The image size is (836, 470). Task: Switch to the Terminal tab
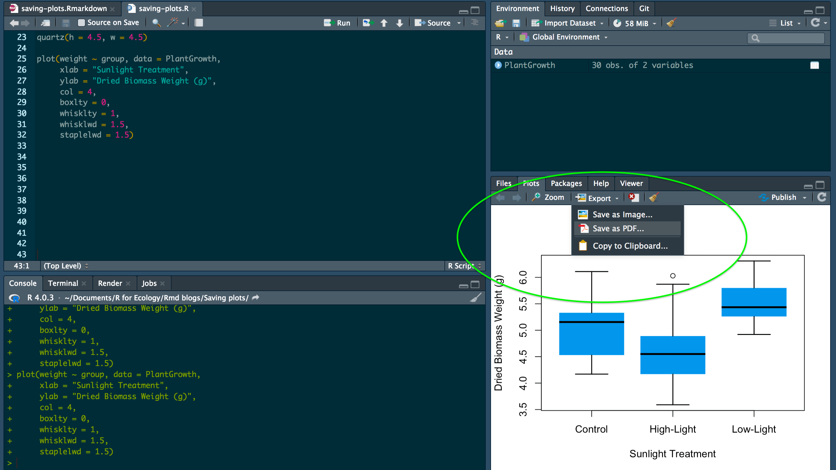[x=62, y=283]
